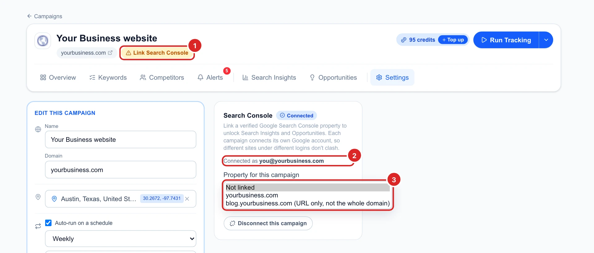Open the Competitors tab

tap(162, 78)
